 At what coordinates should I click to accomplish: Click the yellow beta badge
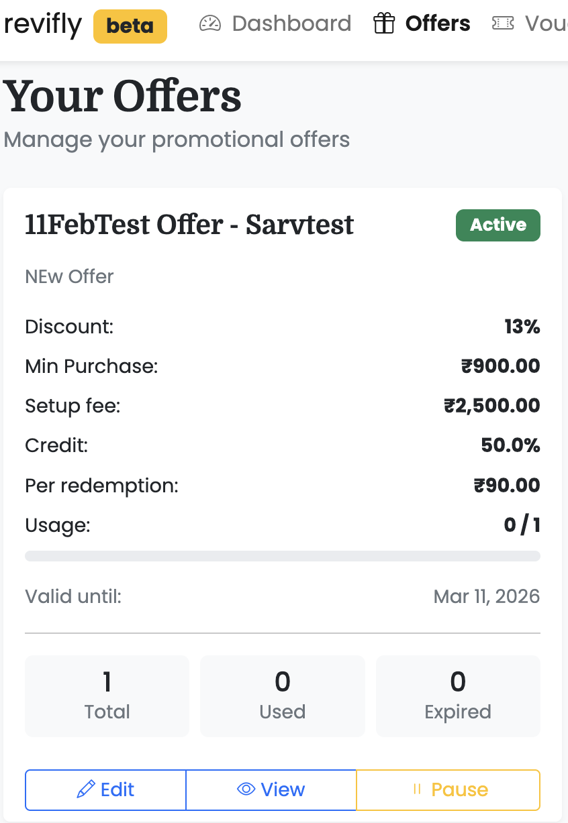point(130,26)
